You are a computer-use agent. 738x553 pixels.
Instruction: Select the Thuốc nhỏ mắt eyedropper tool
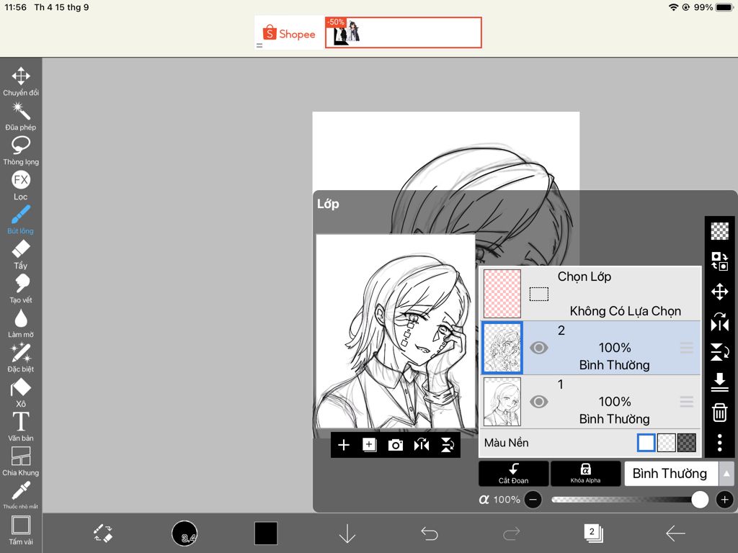21,495
